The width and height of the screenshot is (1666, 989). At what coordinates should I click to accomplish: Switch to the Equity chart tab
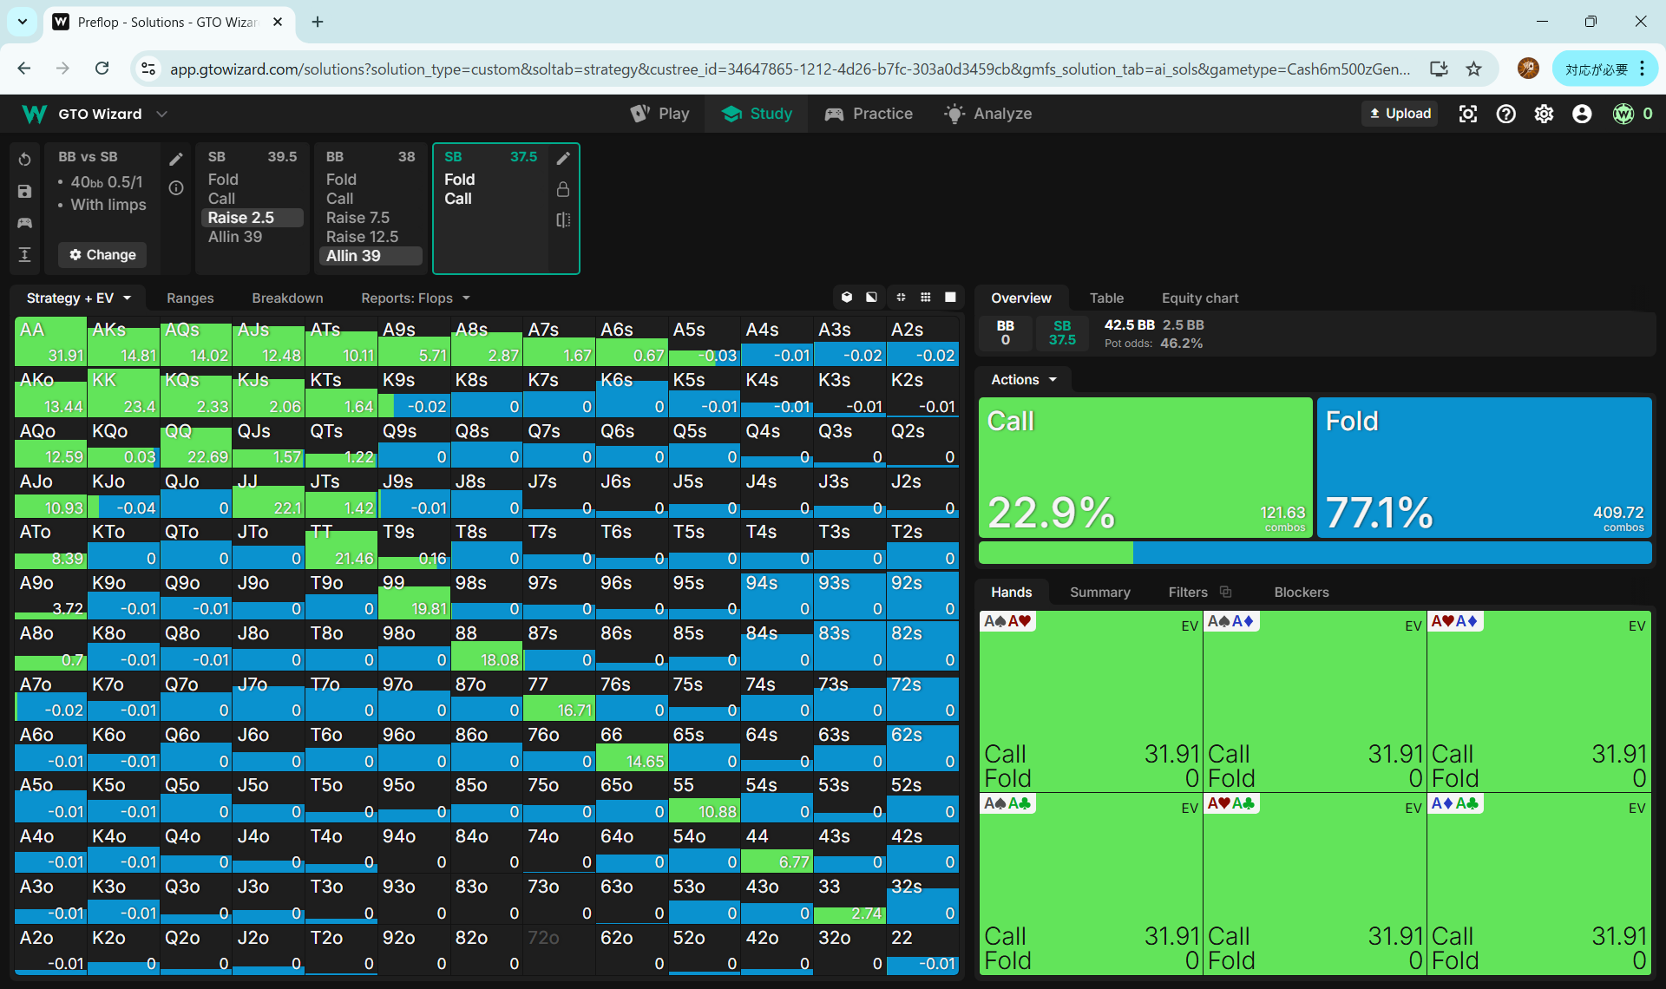click(x=1199, y=298)
